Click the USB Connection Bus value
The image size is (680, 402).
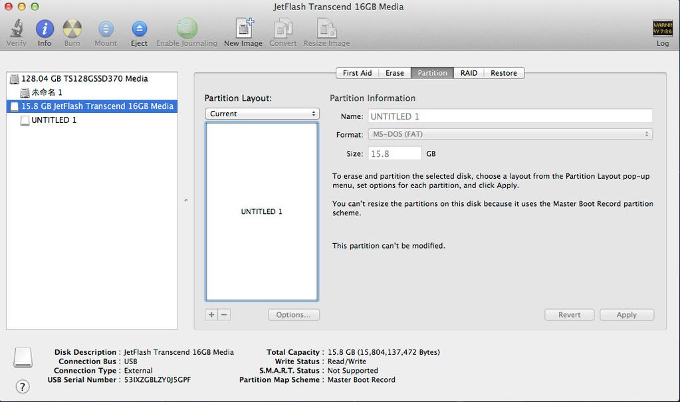tap(130, 361)
